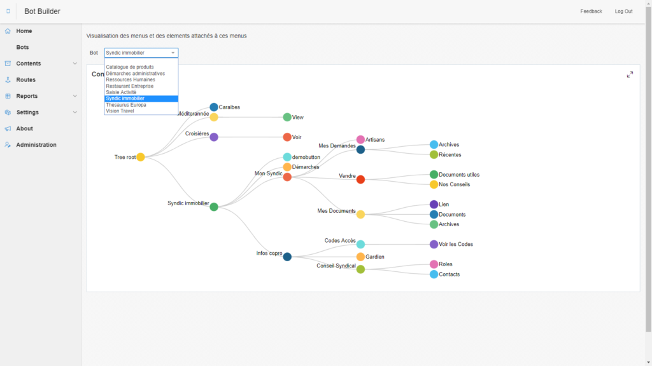652x366 pixels.
Task: Select Restaurant Entreprise option
Action: (x=141, y=86)
